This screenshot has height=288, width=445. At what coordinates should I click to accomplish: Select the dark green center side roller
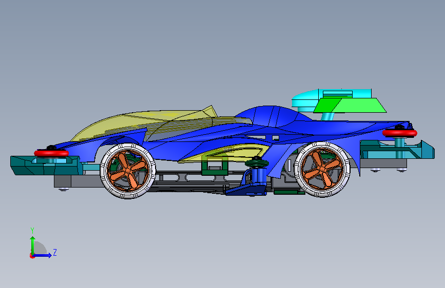tap(257, 163)
